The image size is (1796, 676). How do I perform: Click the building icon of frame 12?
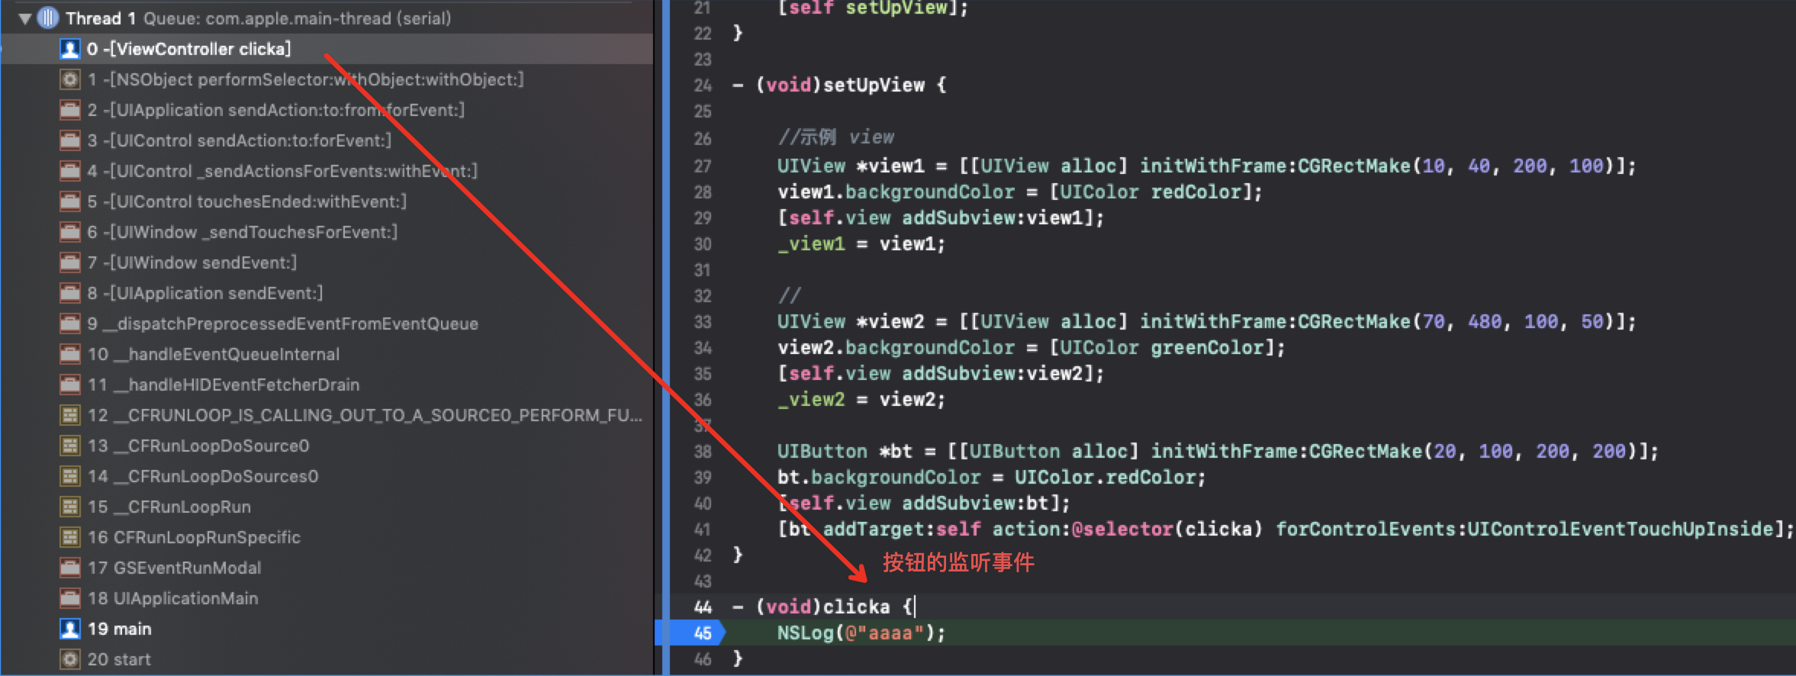point(70,415)
